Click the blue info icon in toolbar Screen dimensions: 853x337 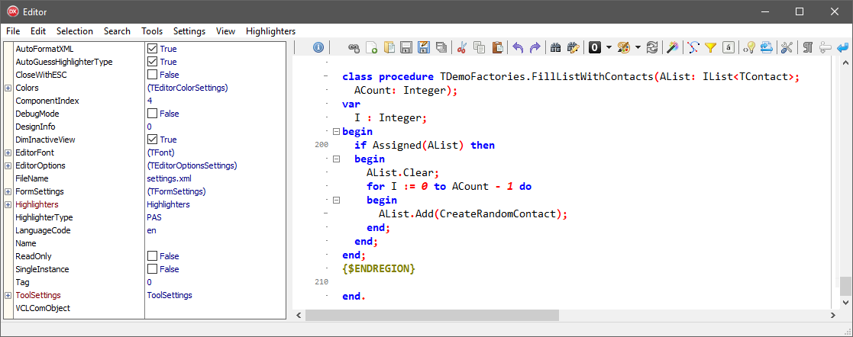(318, 47)
